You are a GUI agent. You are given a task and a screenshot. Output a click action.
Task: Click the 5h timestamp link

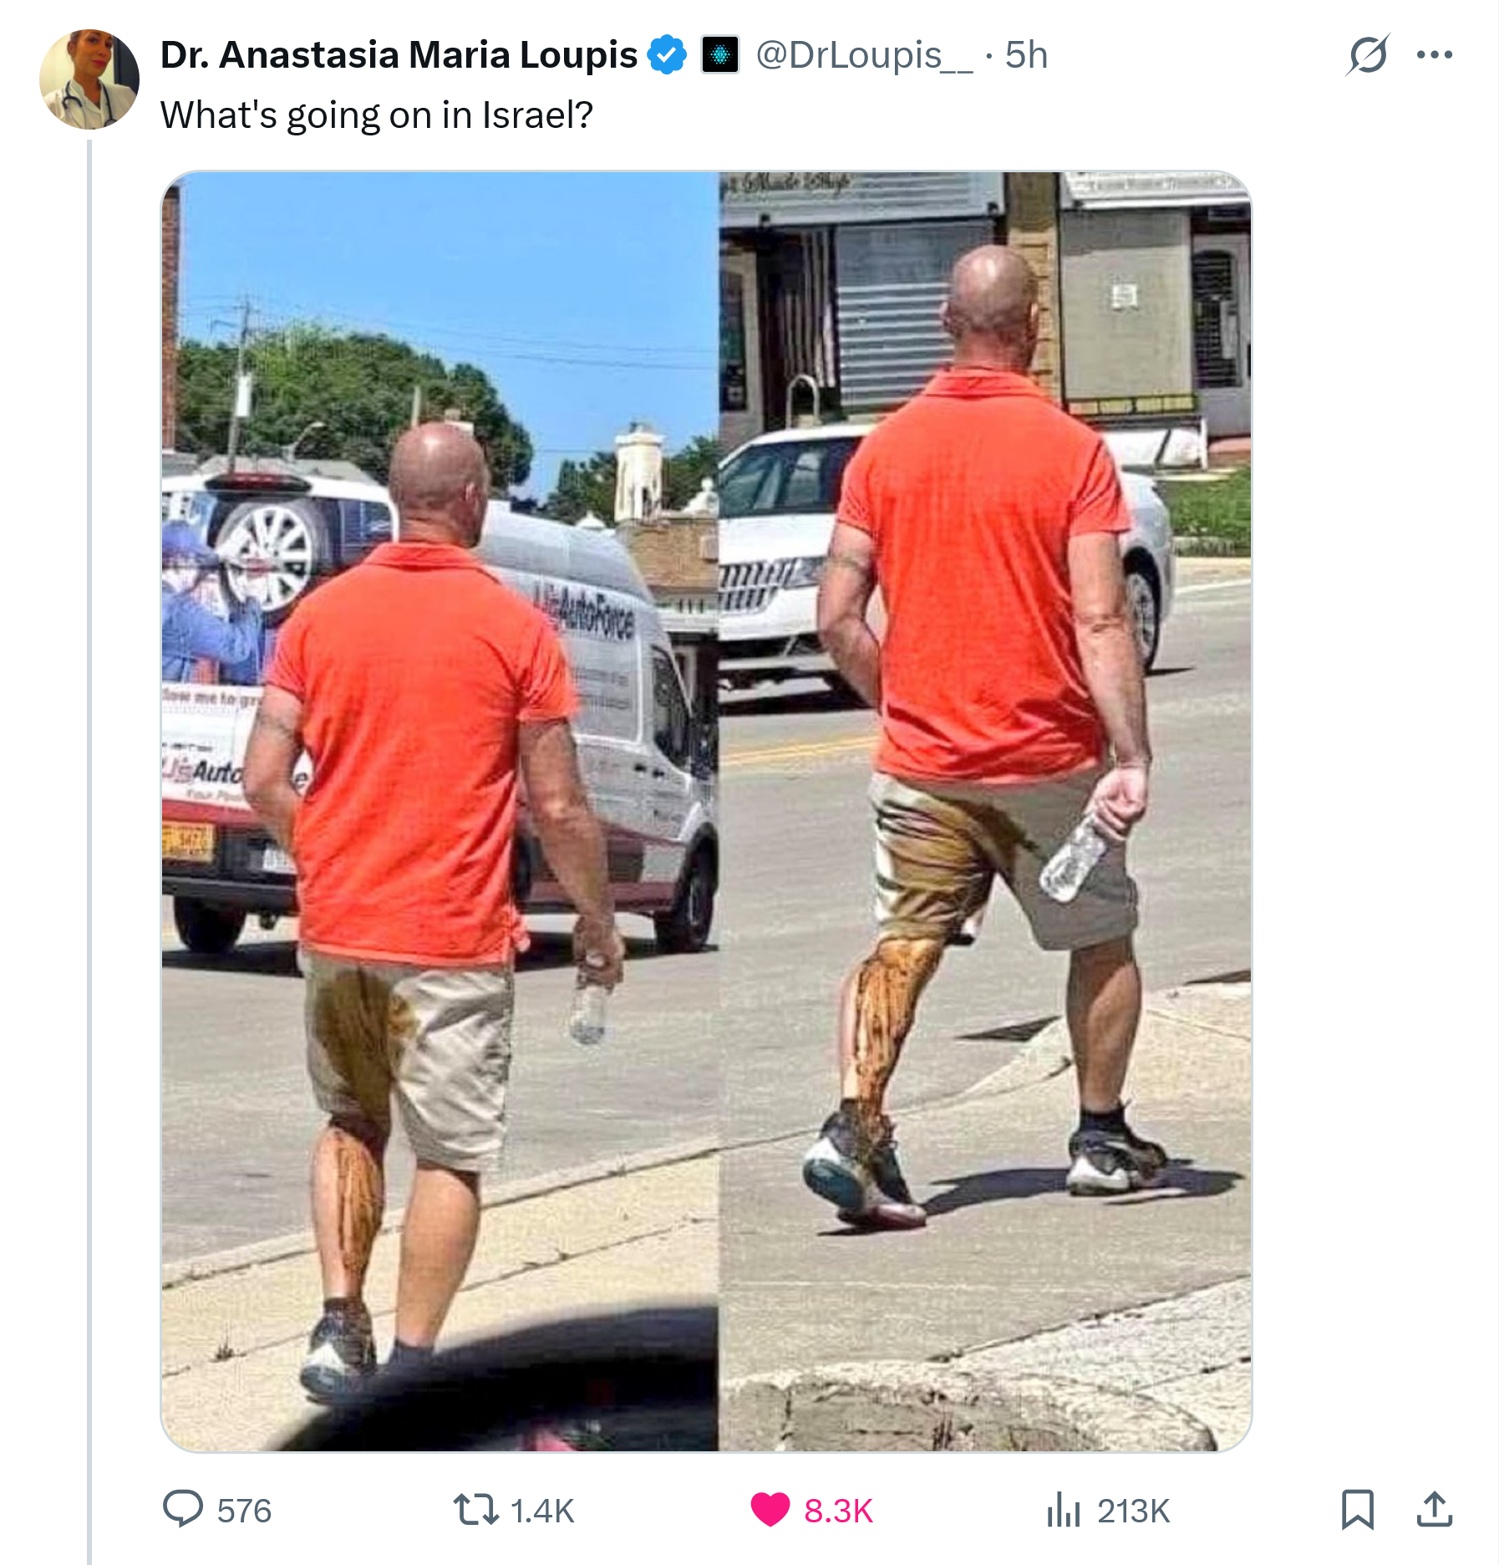1026,55
